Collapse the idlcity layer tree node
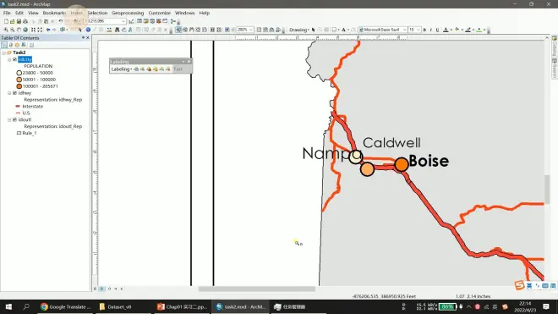 tap(9, 59)
